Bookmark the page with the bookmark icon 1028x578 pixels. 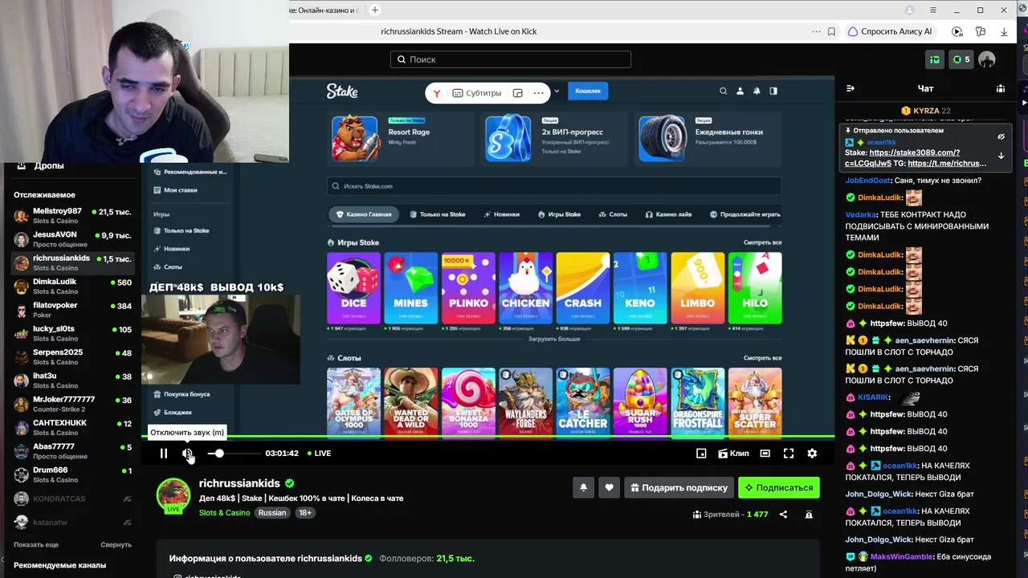pyautogui.click(x=831, y=31)
